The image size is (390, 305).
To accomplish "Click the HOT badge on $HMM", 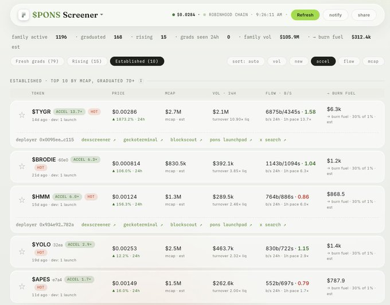I will 91,196.
